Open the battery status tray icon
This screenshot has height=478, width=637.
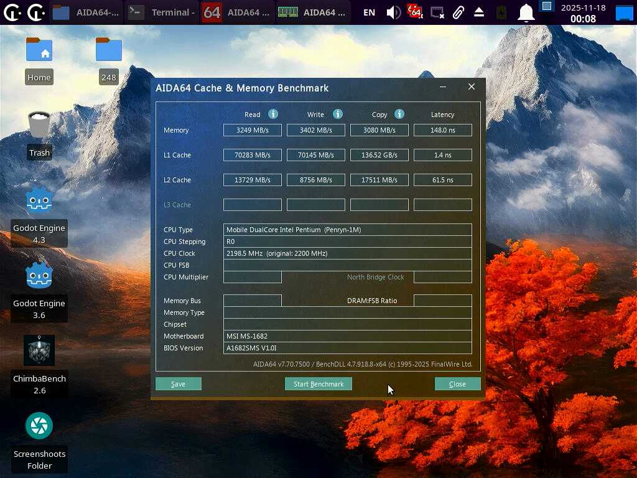click(501, 12)
